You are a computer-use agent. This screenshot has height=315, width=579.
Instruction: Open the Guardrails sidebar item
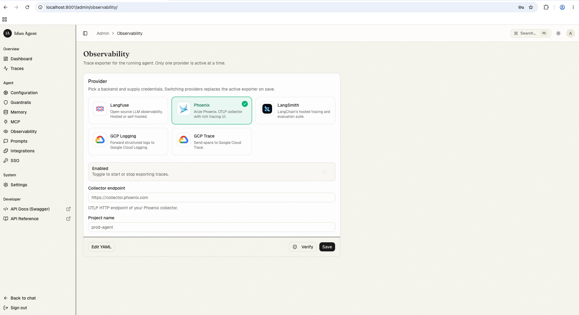[38, 102]
